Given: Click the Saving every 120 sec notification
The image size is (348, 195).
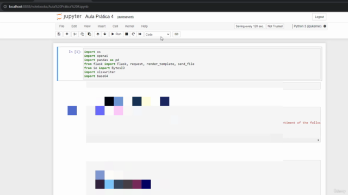Looking at the screenshot, I should click(250, 27).
